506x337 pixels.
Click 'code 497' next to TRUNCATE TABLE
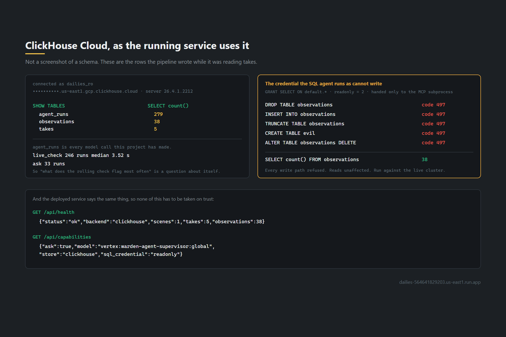pyautogui.click(x=433, y=124)
